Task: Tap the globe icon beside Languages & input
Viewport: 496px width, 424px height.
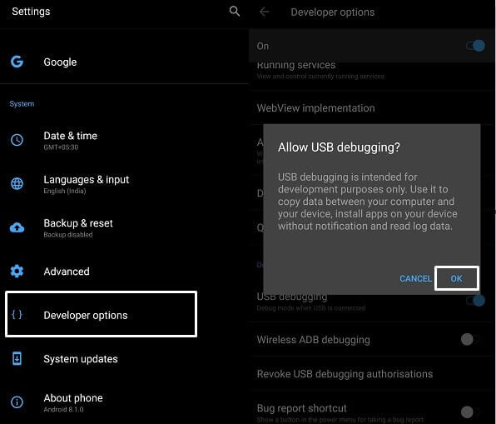Action: point(17,183)
